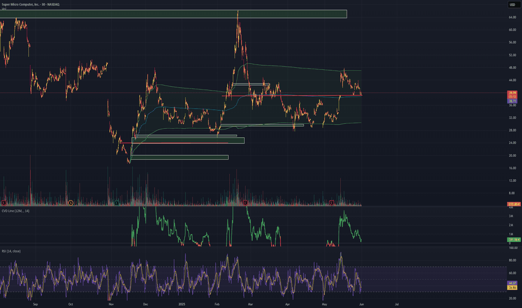
Task: Open the red earnings marker in May
Action: tap(332, 203)
